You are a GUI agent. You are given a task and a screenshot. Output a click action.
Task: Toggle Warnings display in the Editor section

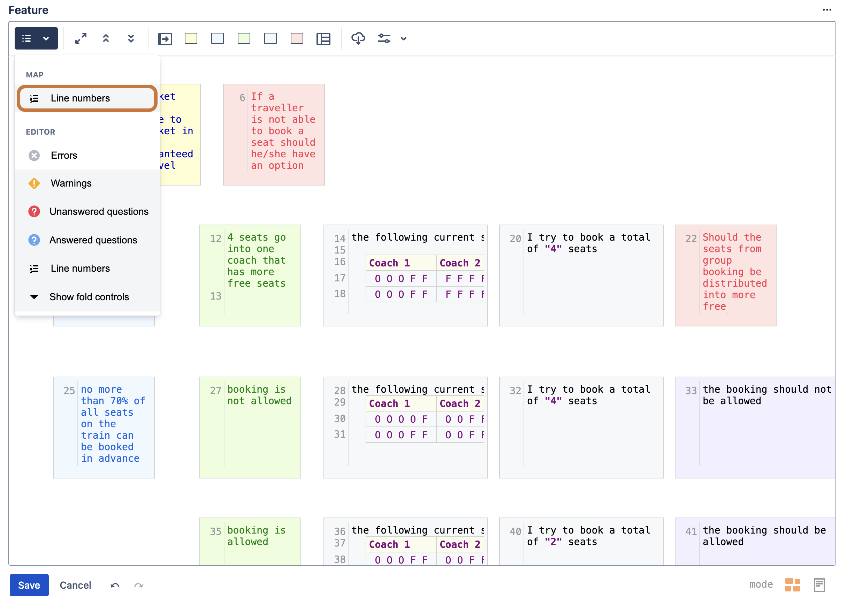(87, 183)
